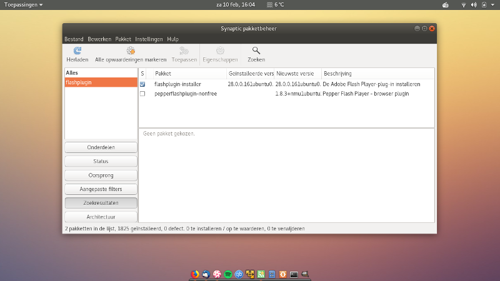This screenshot has width=500, height=281.
Task: Open Thunderbird from the dock
Action: 205,274
